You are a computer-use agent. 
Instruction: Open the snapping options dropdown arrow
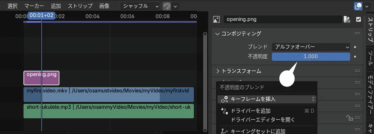175,6
